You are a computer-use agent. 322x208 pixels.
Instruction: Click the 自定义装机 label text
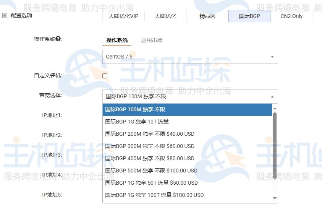[48, 75]
